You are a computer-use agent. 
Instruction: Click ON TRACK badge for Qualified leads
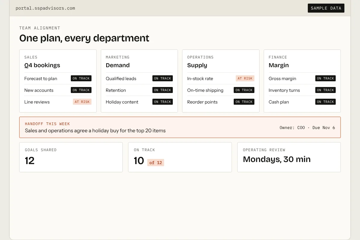[163, 78]
